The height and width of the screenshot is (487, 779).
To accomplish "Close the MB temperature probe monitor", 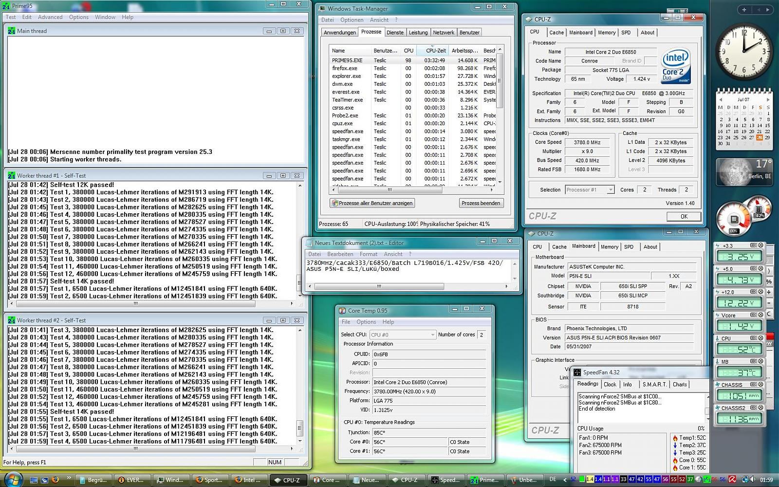I will tap(760, 361).
